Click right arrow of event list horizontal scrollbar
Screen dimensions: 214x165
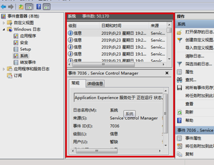163,64
